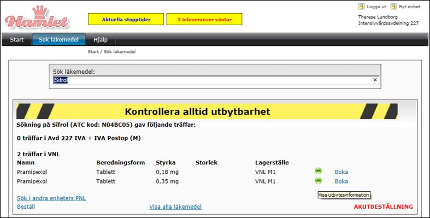
Task: Log out via Logga ut link
Action: coord(376,7)
